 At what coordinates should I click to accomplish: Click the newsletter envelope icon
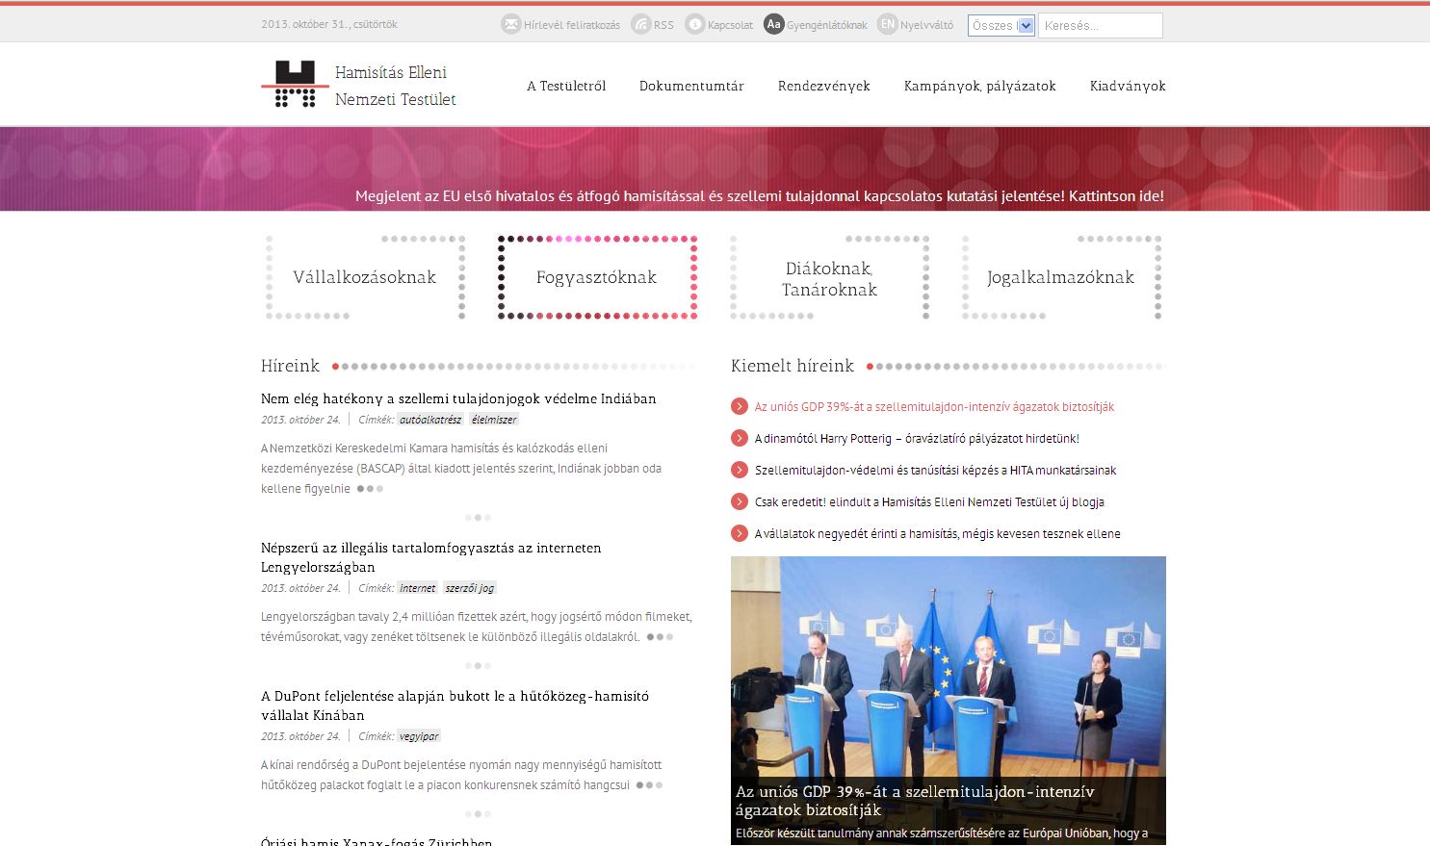pyautogui.click(x=511, y=25)
